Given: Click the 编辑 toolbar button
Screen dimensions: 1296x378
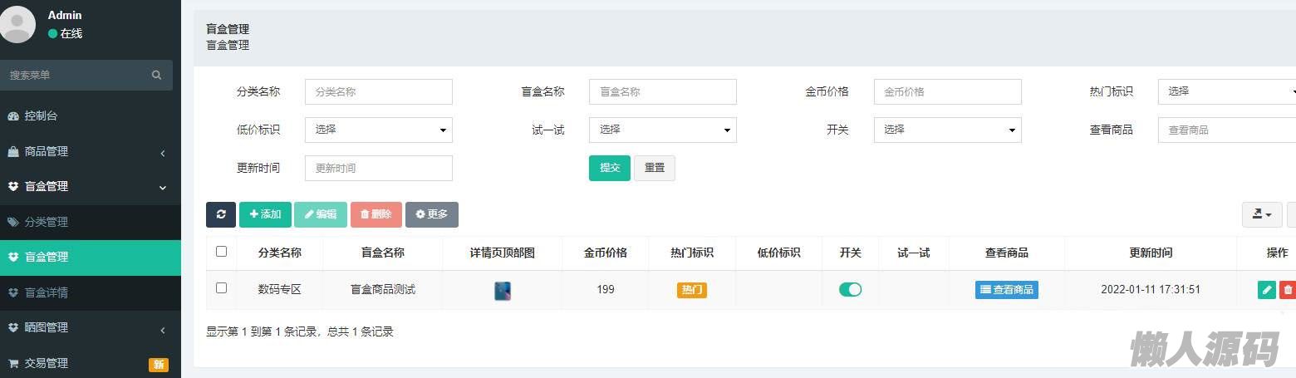Looking at the screenshot, I should pyautogui.click(x=321, y=214).
